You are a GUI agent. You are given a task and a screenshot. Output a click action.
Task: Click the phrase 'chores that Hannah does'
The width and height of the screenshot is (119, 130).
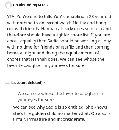coord(33,59)
